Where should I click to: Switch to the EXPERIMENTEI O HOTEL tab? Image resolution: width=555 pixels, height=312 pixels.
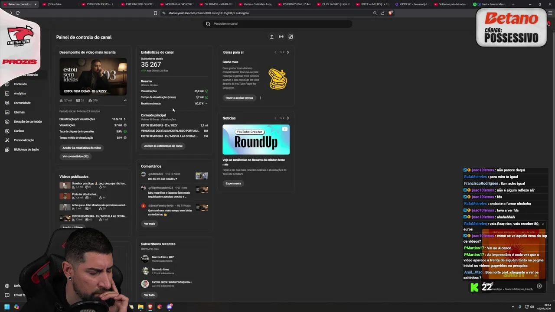click(137, 4)
